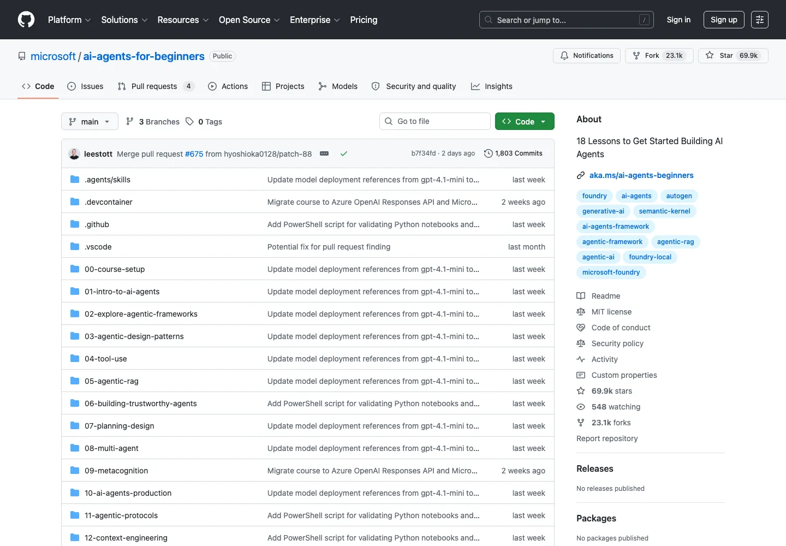
Task: Switch to the Pull requests tab
Action: coord(155,86)
